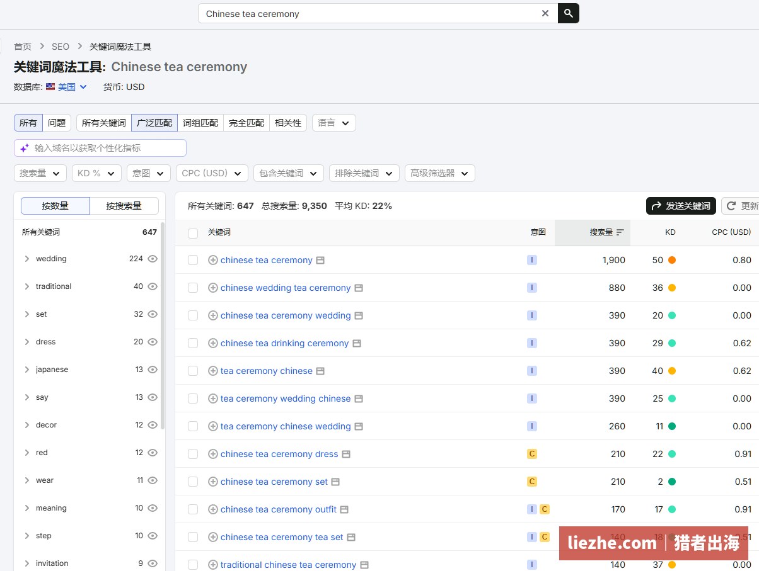Image resolution: width=759 pixels, height=571 pixels.
Task: Click orange KD dot for chinese tea ceremony
Action: [x=672, y=260]
